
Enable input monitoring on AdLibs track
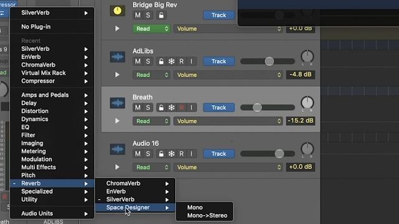191,62
